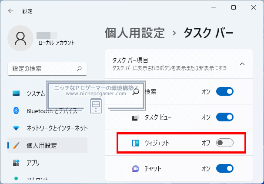Select ネットワークとインターネット in the sidebar
This screenshot has height=184, width=264.
[x=57, y=128]
